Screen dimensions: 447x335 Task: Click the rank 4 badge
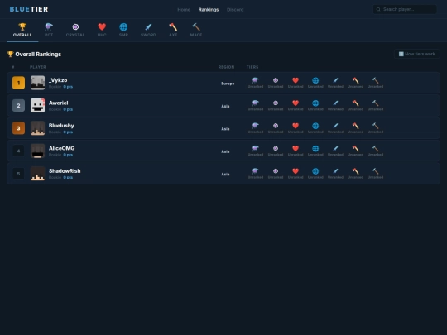(18, 151)
